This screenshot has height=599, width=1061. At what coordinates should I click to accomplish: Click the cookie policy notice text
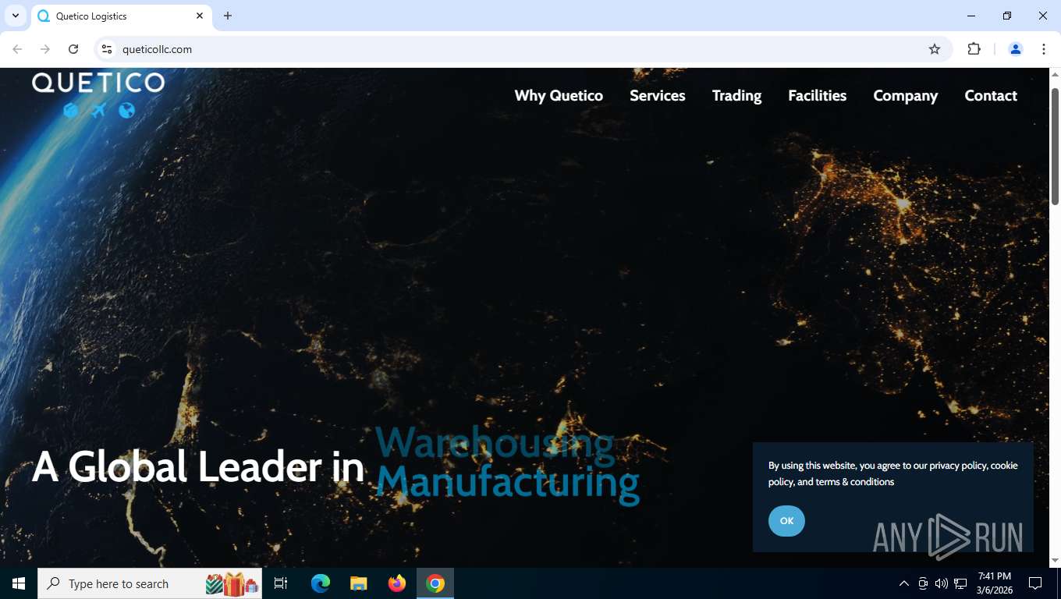pos(893,473)
